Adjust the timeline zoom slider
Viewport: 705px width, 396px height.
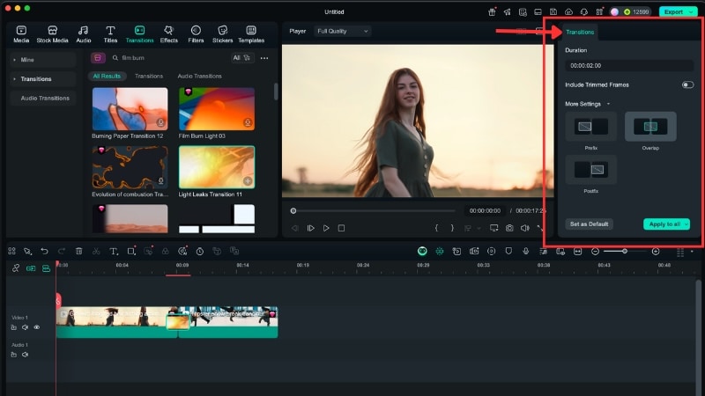click(625, 251)
